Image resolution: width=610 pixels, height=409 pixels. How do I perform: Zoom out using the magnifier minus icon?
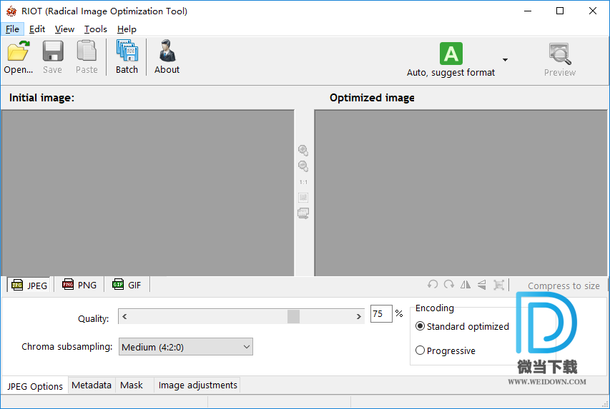303,166
